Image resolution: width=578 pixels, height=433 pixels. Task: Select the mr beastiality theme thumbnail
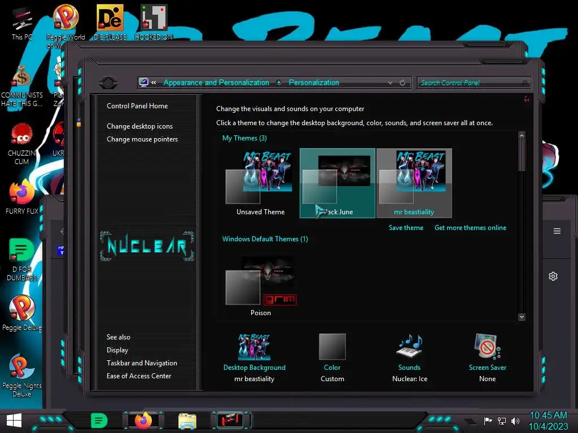(x=414, y=183)
